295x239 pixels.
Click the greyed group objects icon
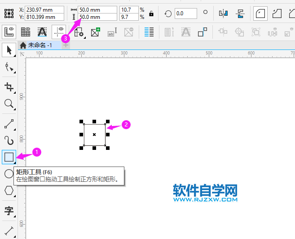(256, 32)
